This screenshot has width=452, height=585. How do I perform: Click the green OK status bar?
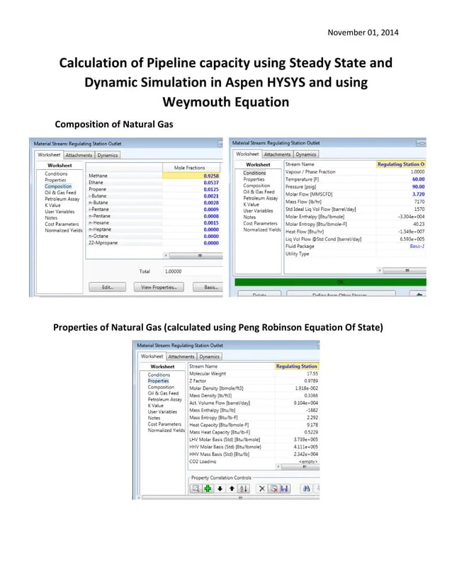click(x=330, y=282)
